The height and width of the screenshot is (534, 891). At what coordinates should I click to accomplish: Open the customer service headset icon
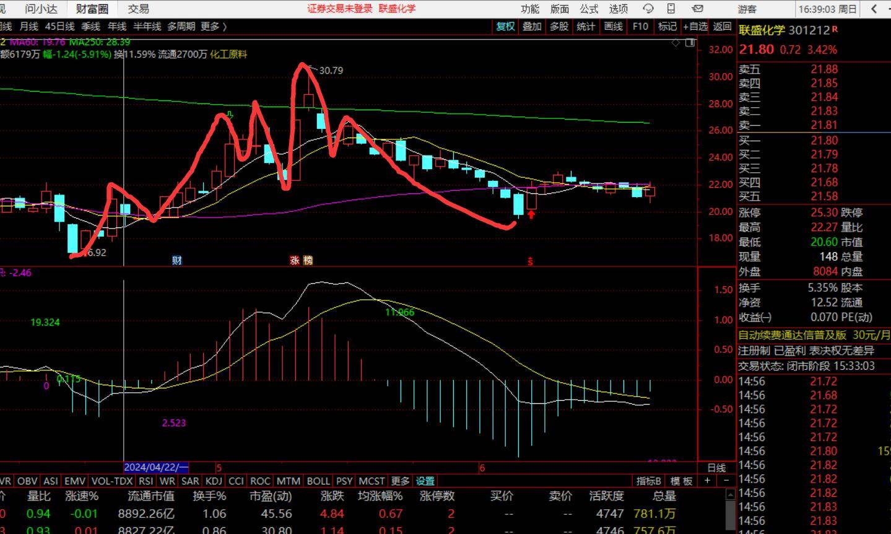coord(648,9)
